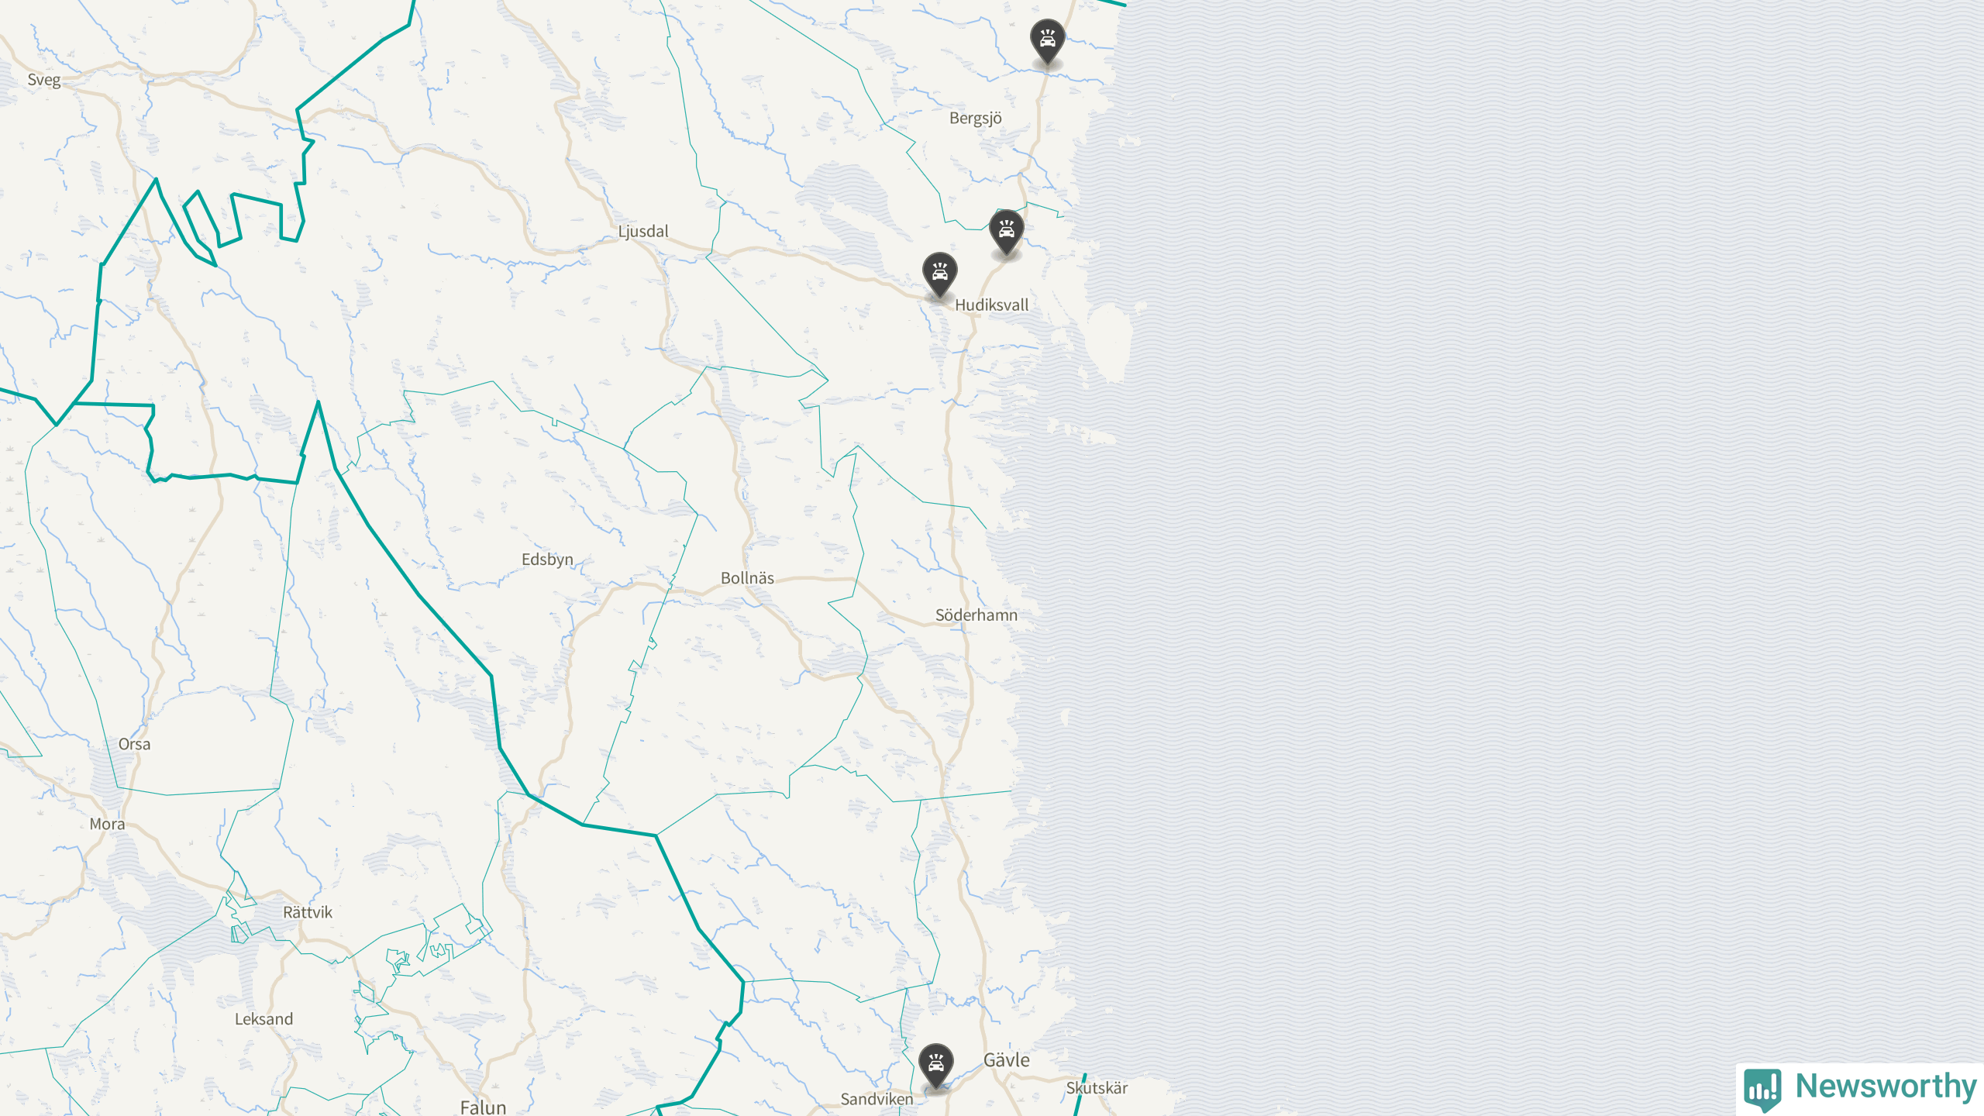The image size is (1984, 1116).
Task: Click the Söderhamn town label
Action: [x=976, y=615]
